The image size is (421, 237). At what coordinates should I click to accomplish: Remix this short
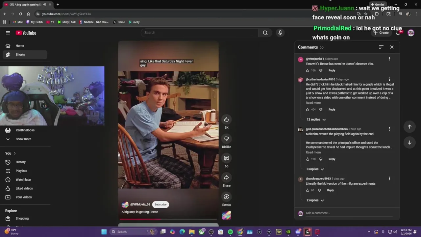pos(226,197)
